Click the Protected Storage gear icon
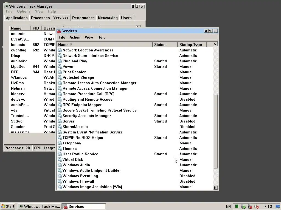Image resolution: width=281 pixels, height=210 pixels. tap(60, 77)
